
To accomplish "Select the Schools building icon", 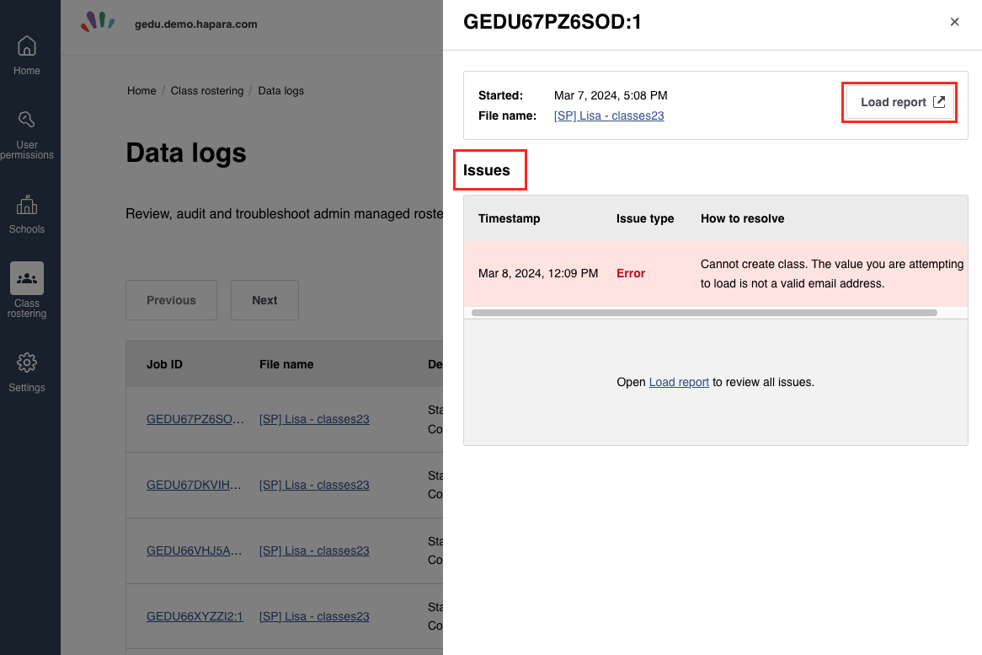I will pyautogui.click(x=27, y=205).
